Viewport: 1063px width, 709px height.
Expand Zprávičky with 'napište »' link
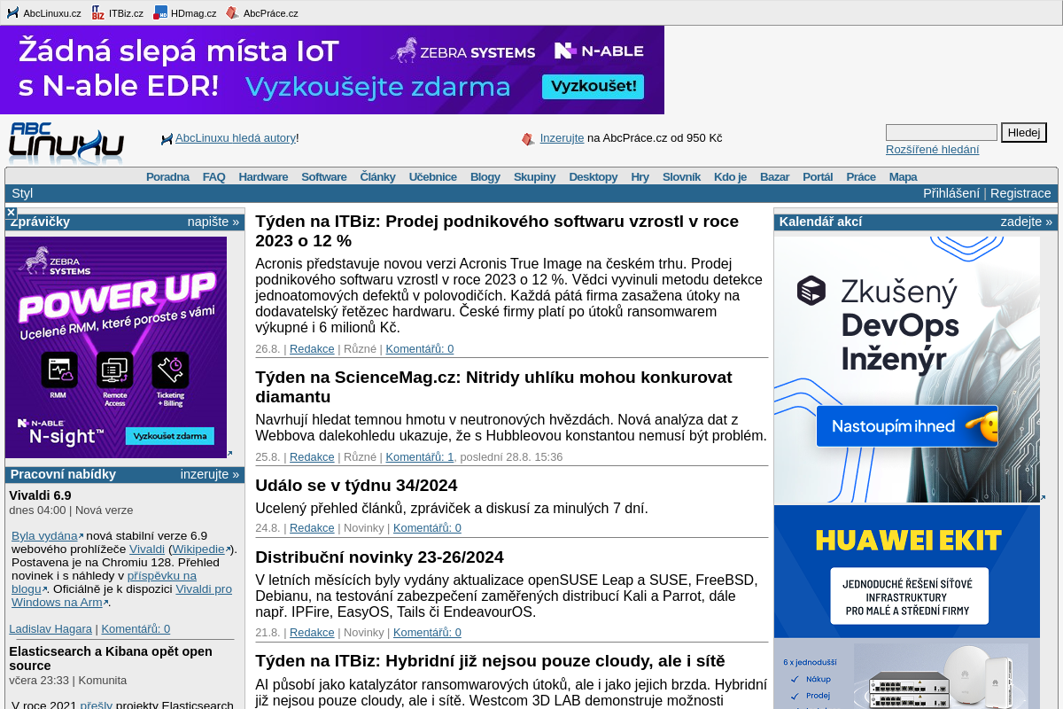(213, 222)
